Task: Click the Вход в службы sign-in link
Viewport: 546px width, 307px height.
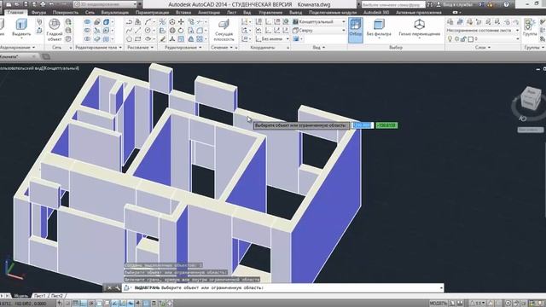Action: click(457, 4)
